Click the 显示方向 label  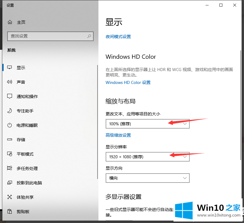(x=114, y=168)
